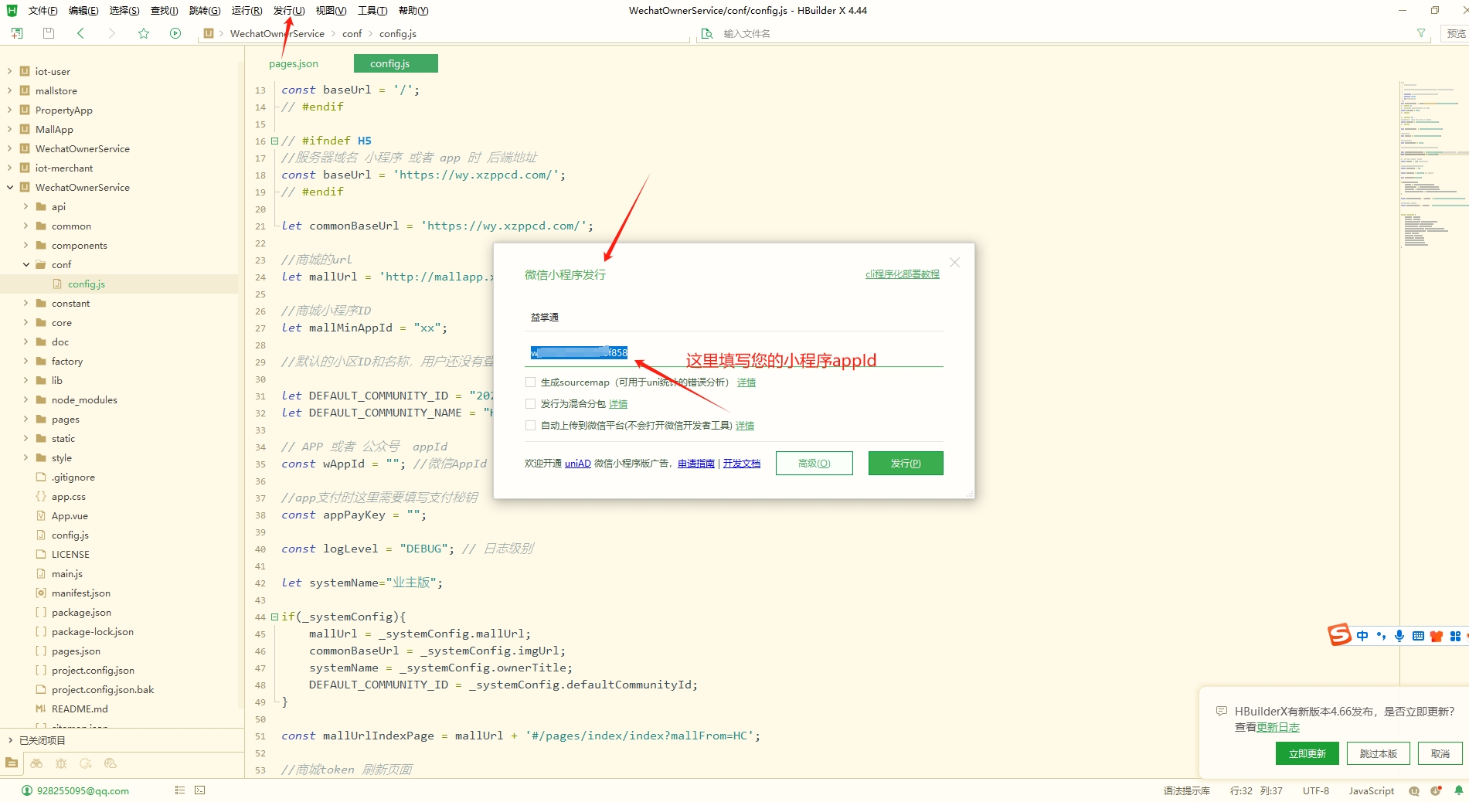This screenshot has width=1469, height=802.
Task: Switch to the pages.json tab
Action: (x=294, y=63)
